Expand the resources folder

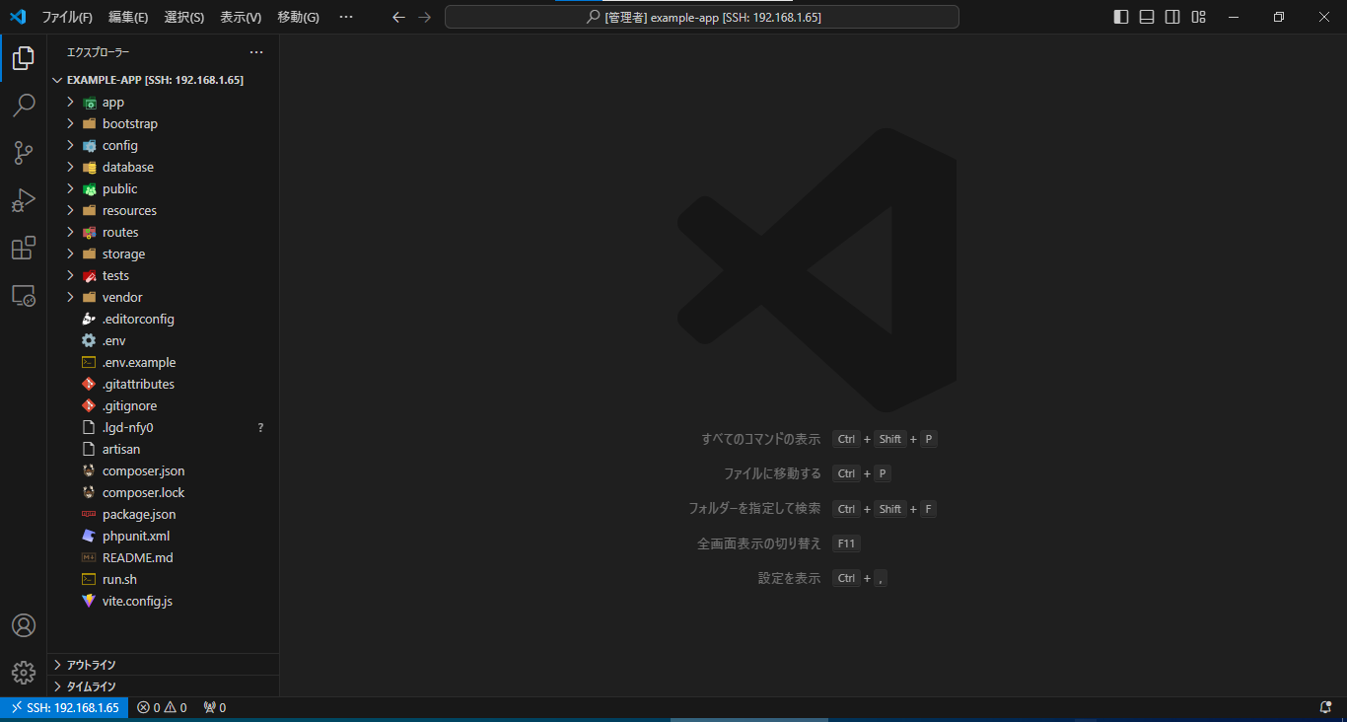click(x=164, y=211)
